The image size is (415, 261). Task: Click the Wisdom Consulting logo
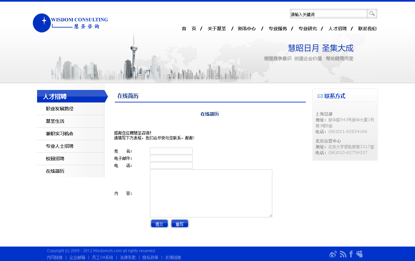(x=70, y=23)
